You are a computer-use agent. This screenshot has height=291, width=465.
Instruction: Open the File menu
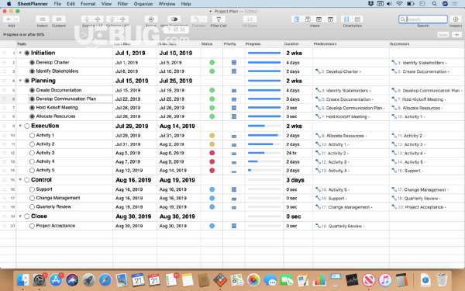(57, 4)
